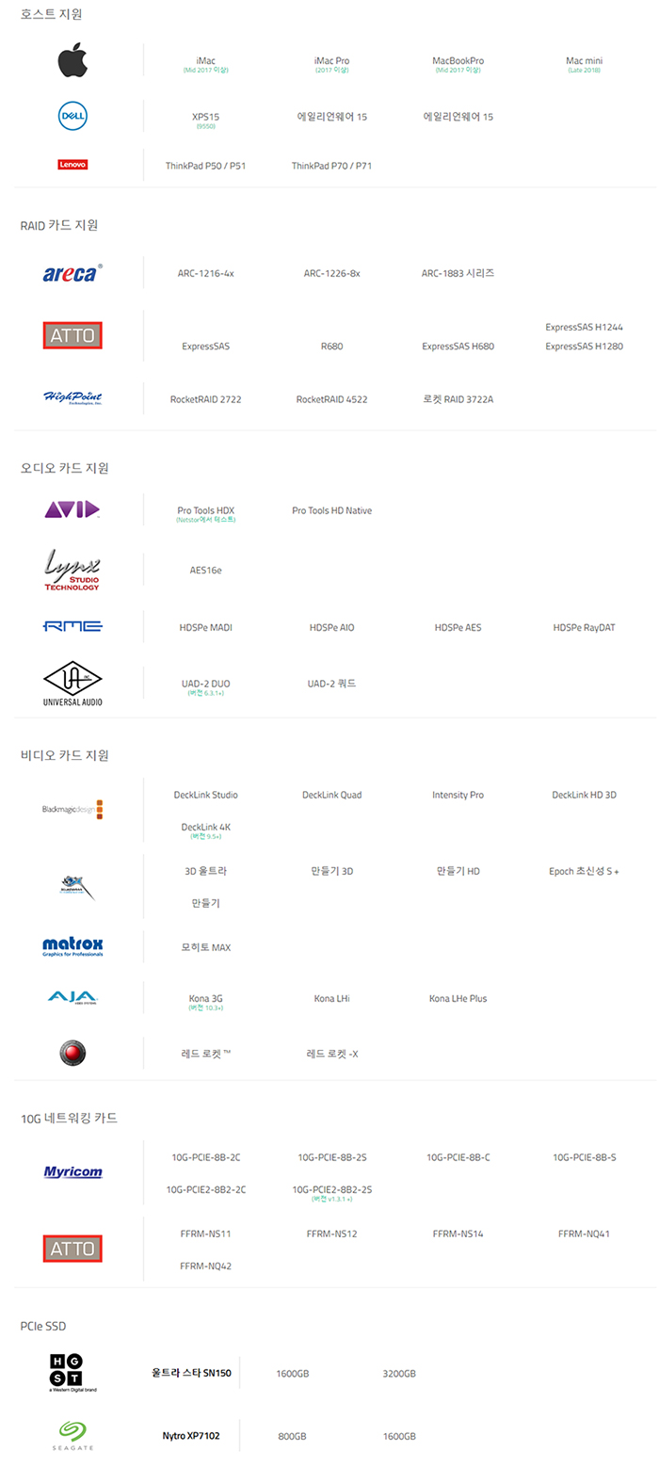The height and width of the screenshot is (1467, 659).
Task: Click the green Seagate logo
Action: [x=72, y=1436]
